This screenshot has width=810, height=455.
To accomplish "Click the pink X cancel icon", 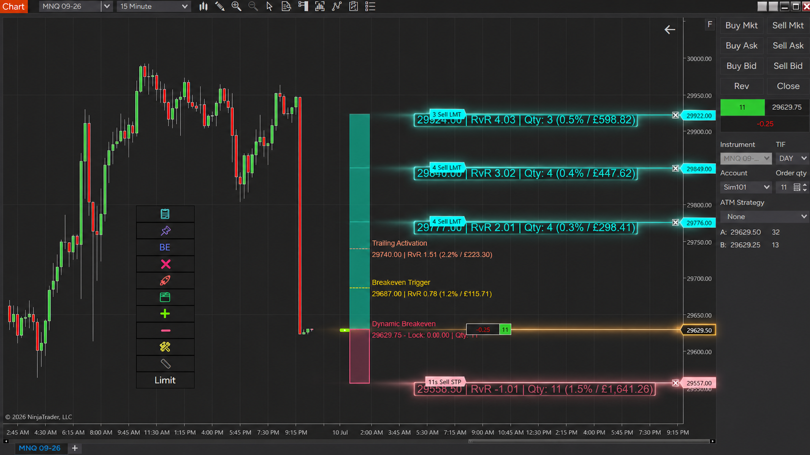I will (165, 264).
